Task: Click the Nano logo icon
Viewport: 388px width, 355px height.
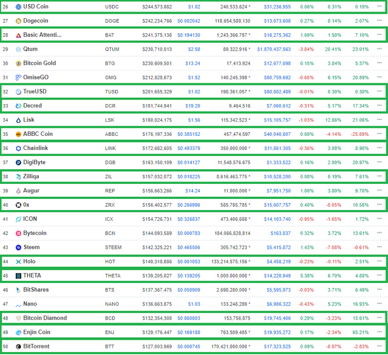Action: (x=18, y=305)
